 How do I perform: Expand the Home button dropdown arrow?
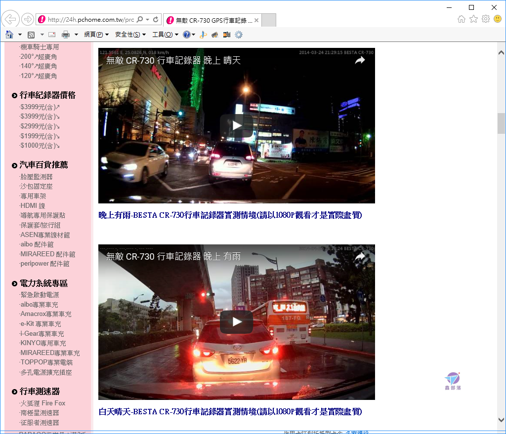(x=20, y=35)
